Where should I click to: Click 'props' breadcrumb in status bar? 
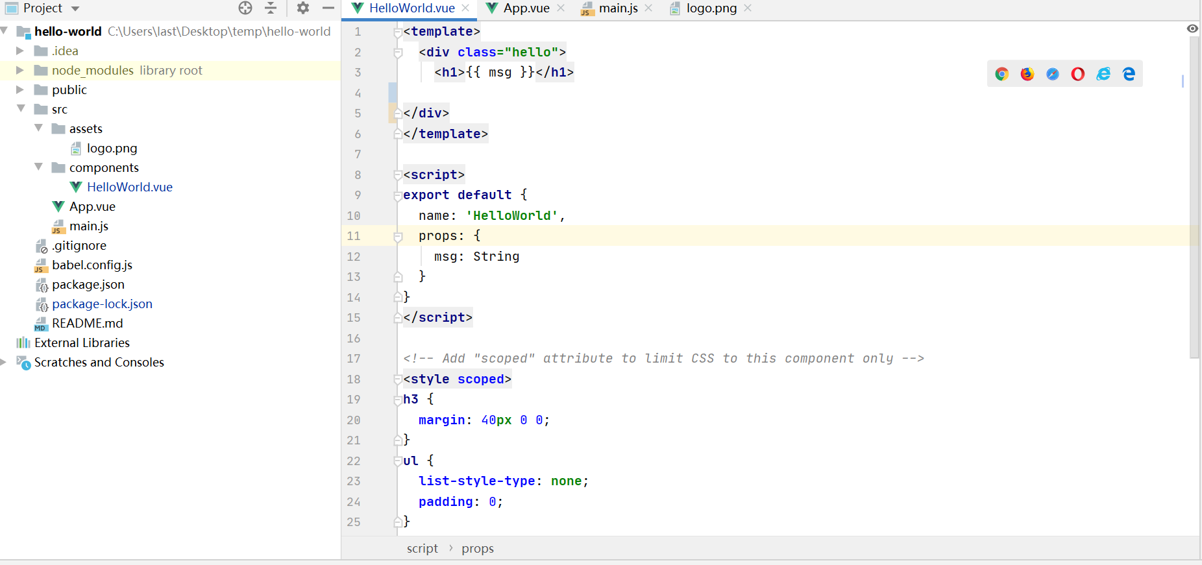click(478, 549)
